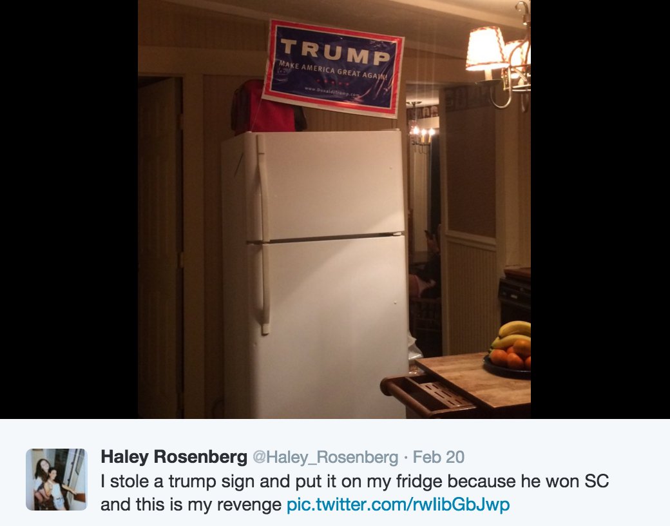This screenshot has width=670, height=526.
Task: Click the black area left of photo
Action: click(x=69, y=209)
